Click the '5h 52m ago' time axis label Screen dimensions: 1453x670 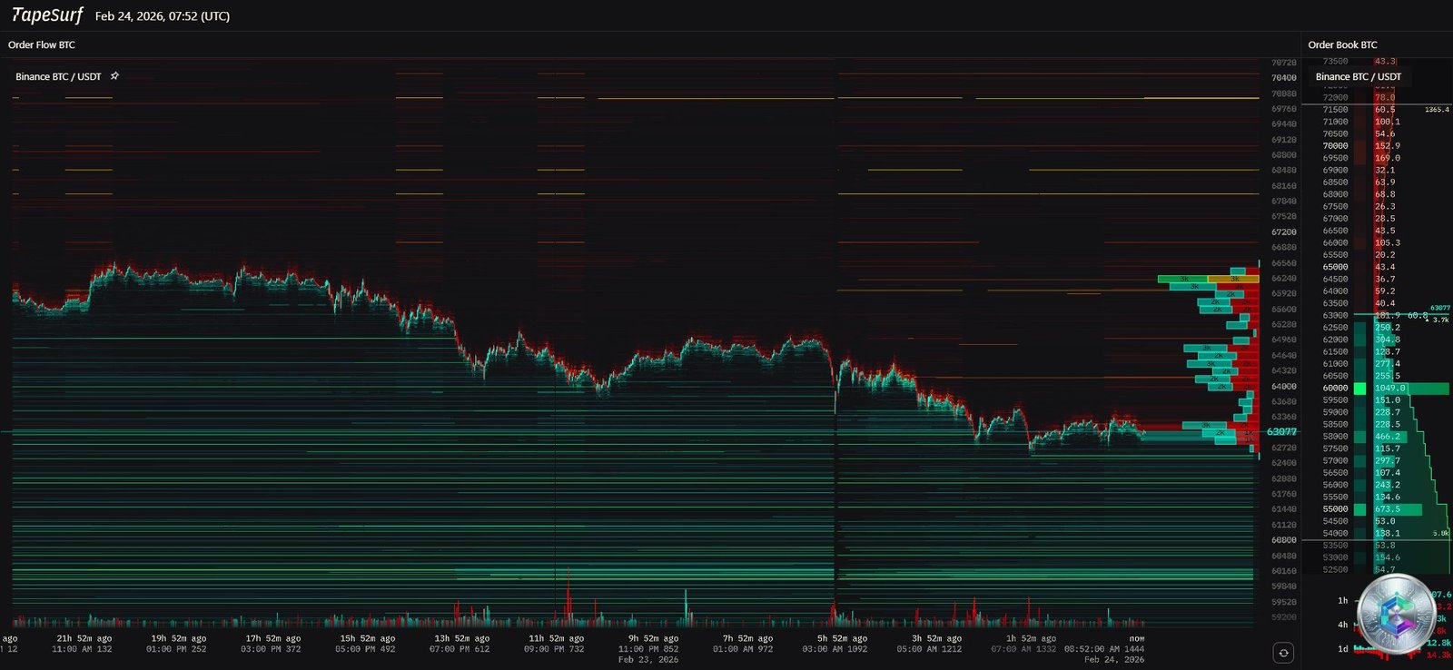click(842, 638)
